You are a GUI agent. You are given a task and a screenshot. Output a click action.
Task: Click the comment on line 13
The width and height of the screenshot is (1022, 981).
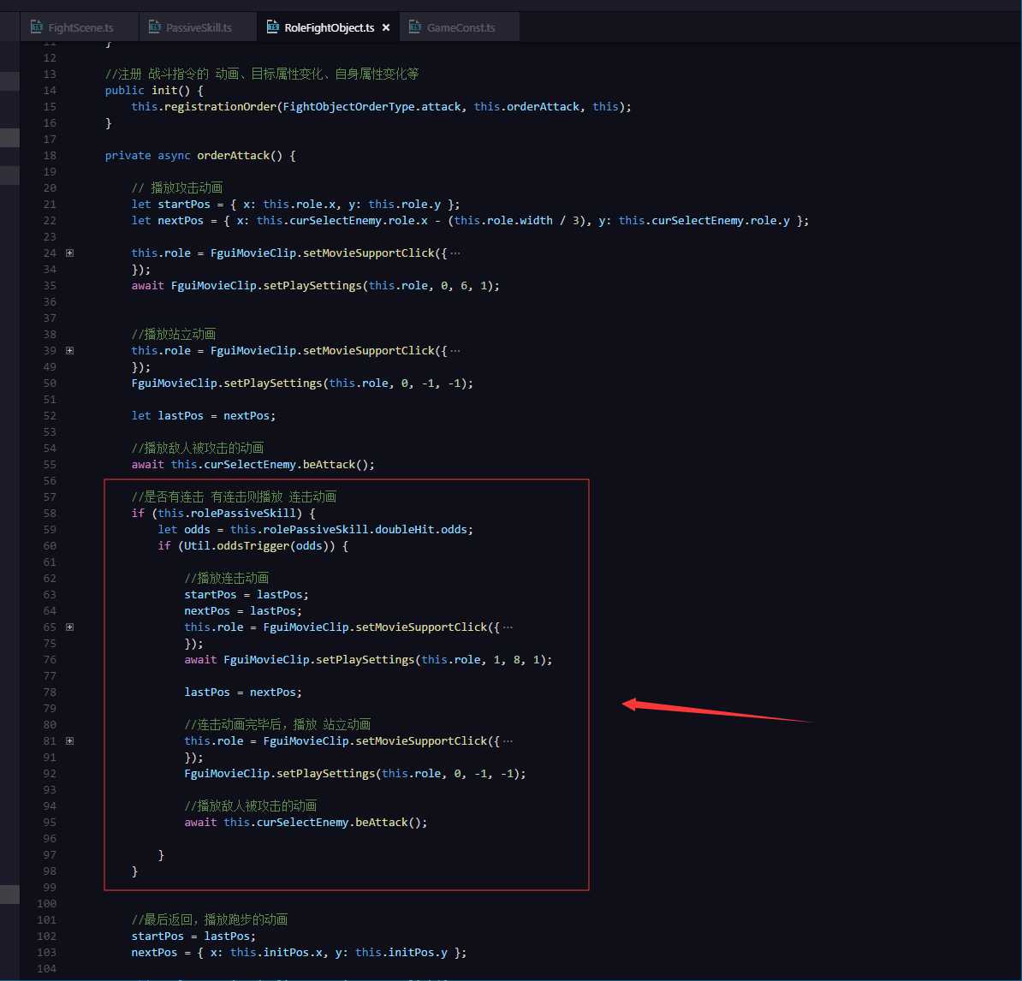tap(262, 74)
